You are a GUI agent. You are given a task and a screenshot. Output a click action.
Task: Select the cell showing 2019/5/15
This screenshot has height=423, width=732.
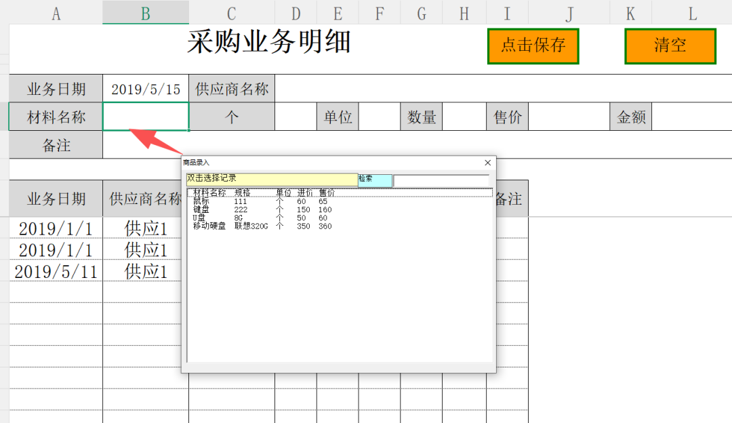(x=145, y=88)
